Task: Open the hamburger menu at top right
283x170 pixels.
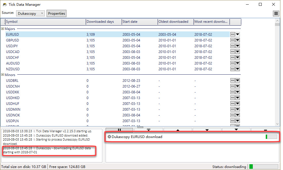Action: [276, 14]
